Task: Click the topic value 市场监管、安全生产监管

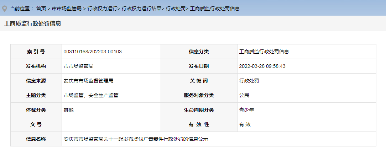Action: pyautogui.click(x=91, y=95)
